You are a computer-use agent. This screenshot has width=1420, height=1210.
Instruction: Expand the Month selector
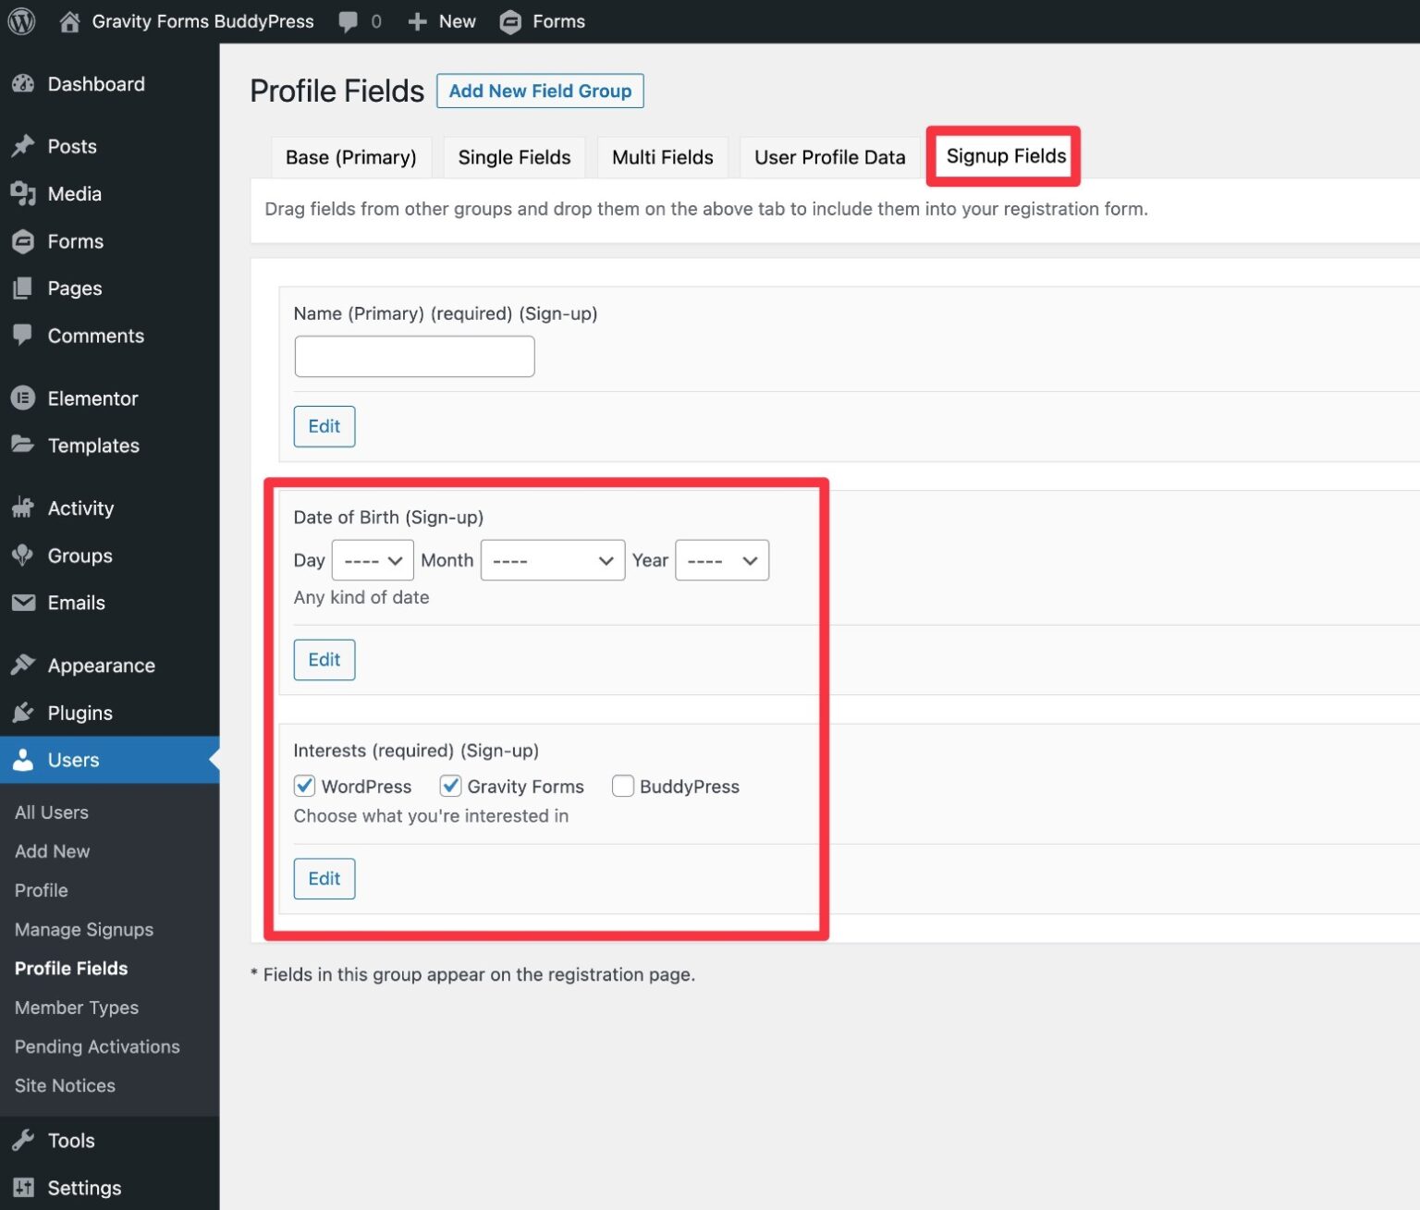click(x=552, y=560)
